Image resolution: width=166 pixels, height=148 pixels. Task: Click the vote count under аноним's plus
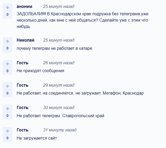[x=7, y=14]
